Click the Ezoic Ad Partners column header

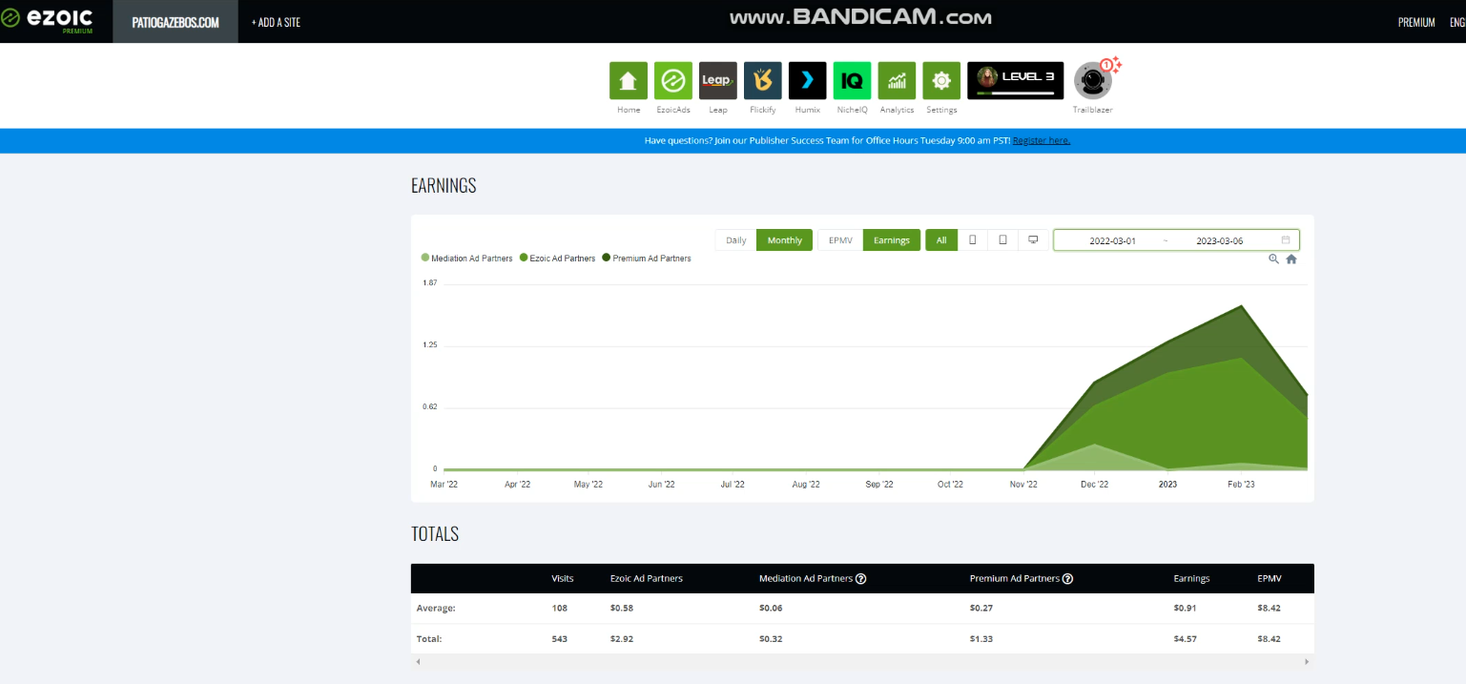[x=647, y=578]
